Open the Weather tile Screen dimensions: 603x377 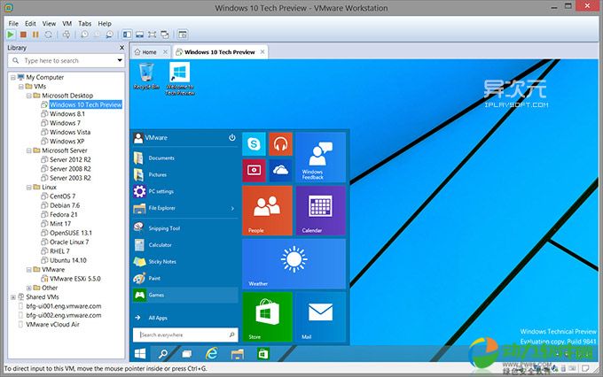coord(294,263)
